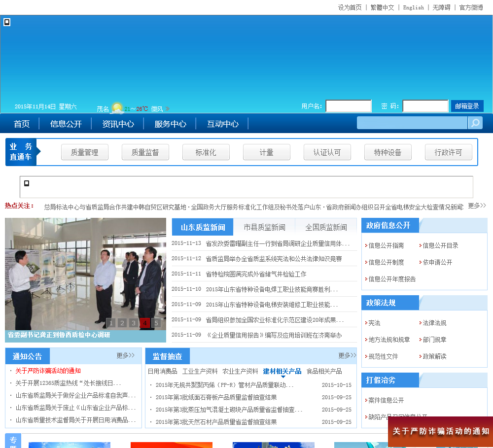Click 认证认可 business button
493x448 pixels.
click(327, 152)
